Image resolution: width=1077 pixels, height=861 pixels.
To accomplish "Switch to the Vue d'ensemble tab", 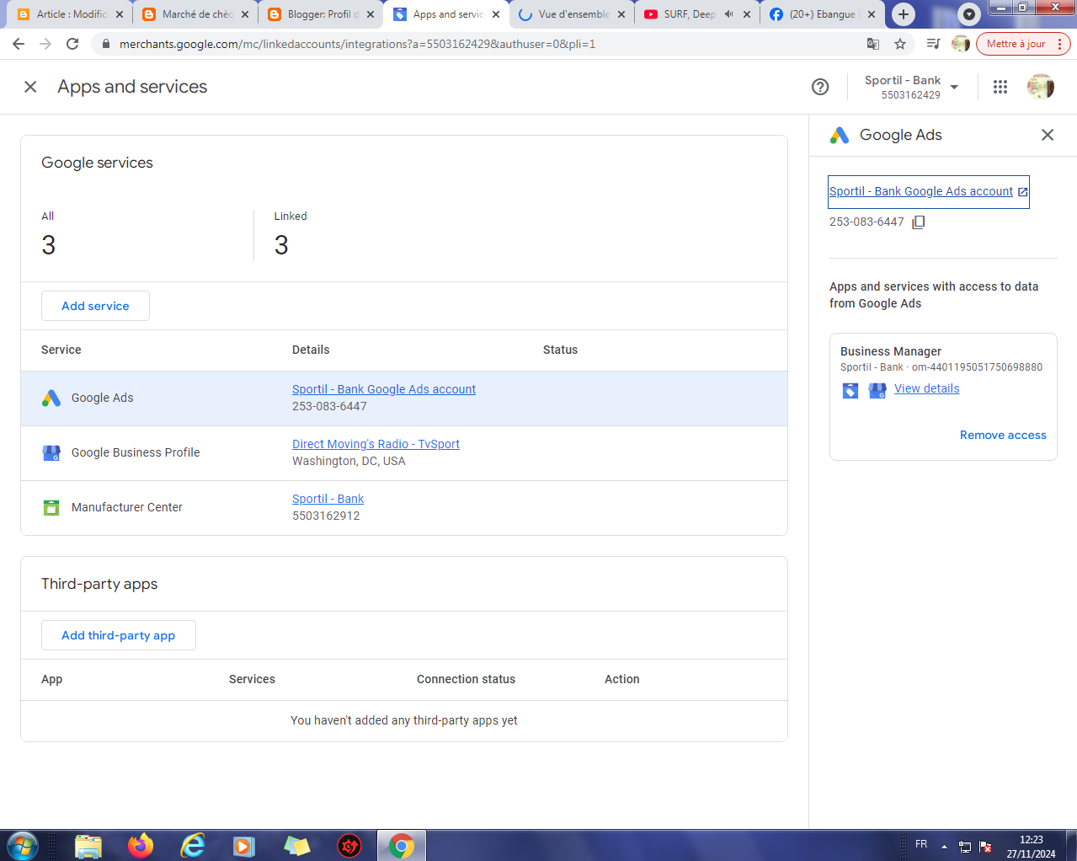I will coord(573,14).
